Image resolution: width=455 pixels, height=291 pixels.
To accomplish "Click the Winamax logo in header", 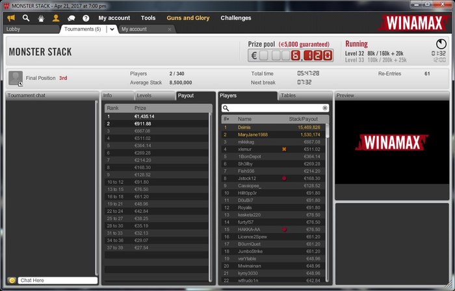I will [x=415, y=23].
